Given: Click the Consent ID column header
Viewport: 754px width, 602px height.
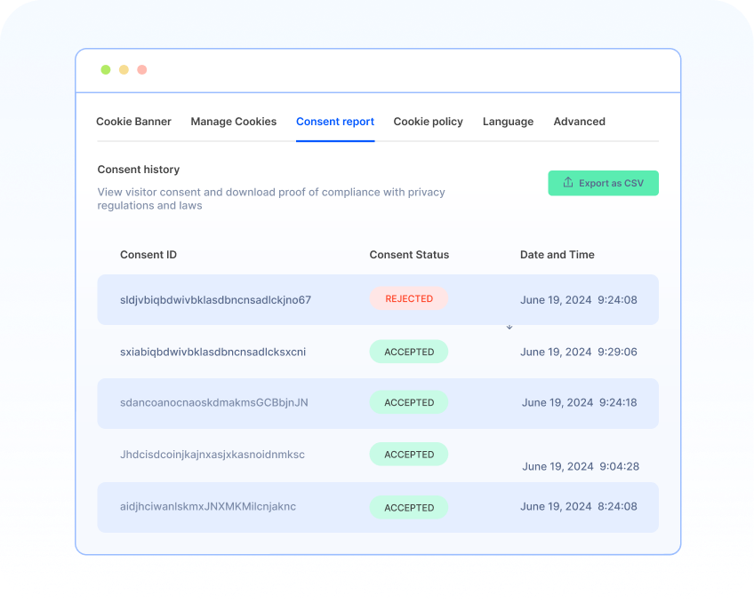Looking at the screenshot, I should [x=148, y=255].
